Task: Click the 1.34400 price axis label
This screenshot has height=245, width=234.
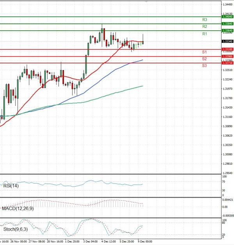Action: tap(227, 4)
